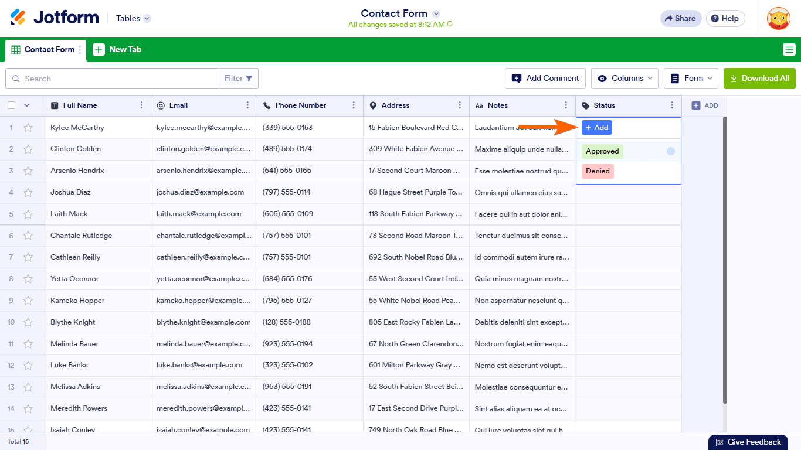Click the light blue dot beside Approved
The width and height of the screenshot is (801, 450).
[x=671, y=151]
